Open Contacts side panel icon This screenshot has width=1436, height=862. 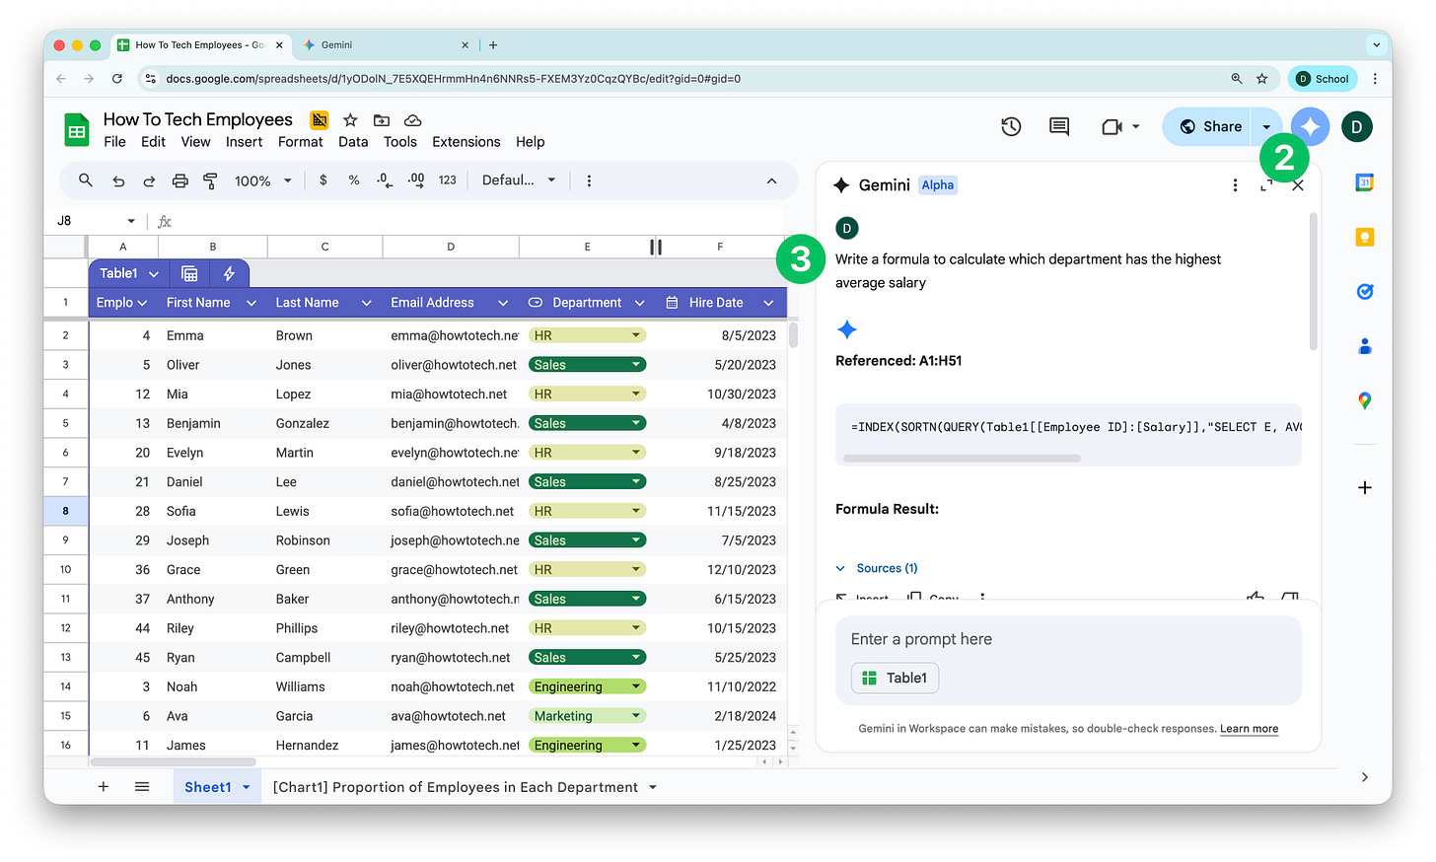click(x=1365, y=346)
